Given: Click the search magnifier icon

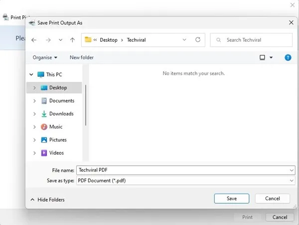Looking at the screenshot, I should click(x=219, y=40).
